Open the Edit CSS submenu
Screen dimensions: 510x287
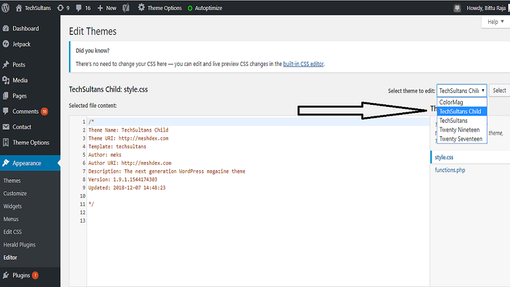tap(13, 232)
